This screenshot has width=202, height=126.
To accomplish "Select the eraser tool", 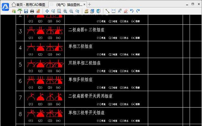I will pyautogui.click(x=126, y=11).
